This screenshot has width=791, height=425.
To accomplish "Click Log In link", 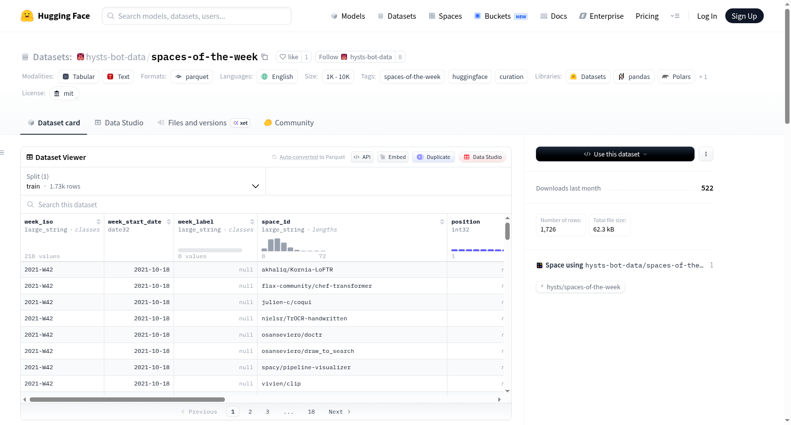I will pyautogui.click(x=707, y=16).
